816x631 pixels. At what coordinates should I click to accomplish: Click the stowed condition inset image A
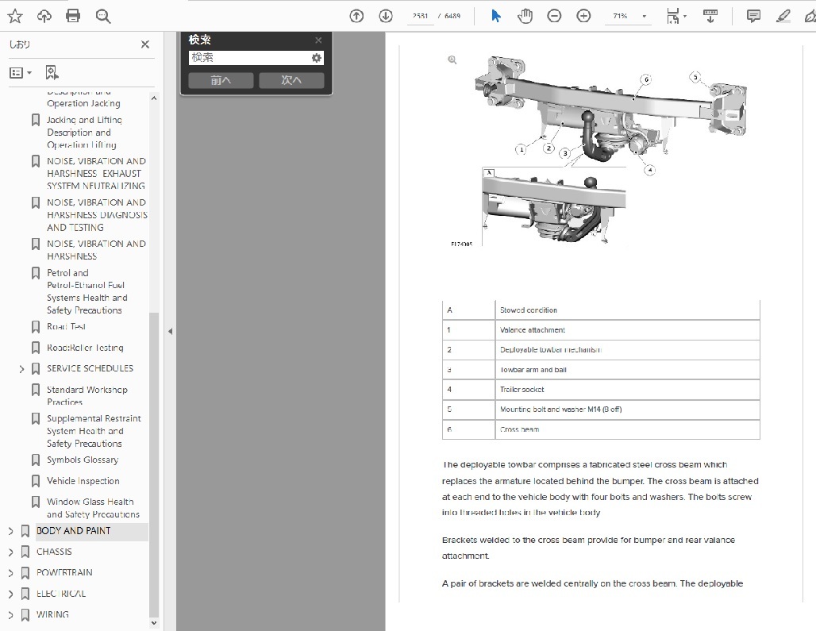(554, 206)
